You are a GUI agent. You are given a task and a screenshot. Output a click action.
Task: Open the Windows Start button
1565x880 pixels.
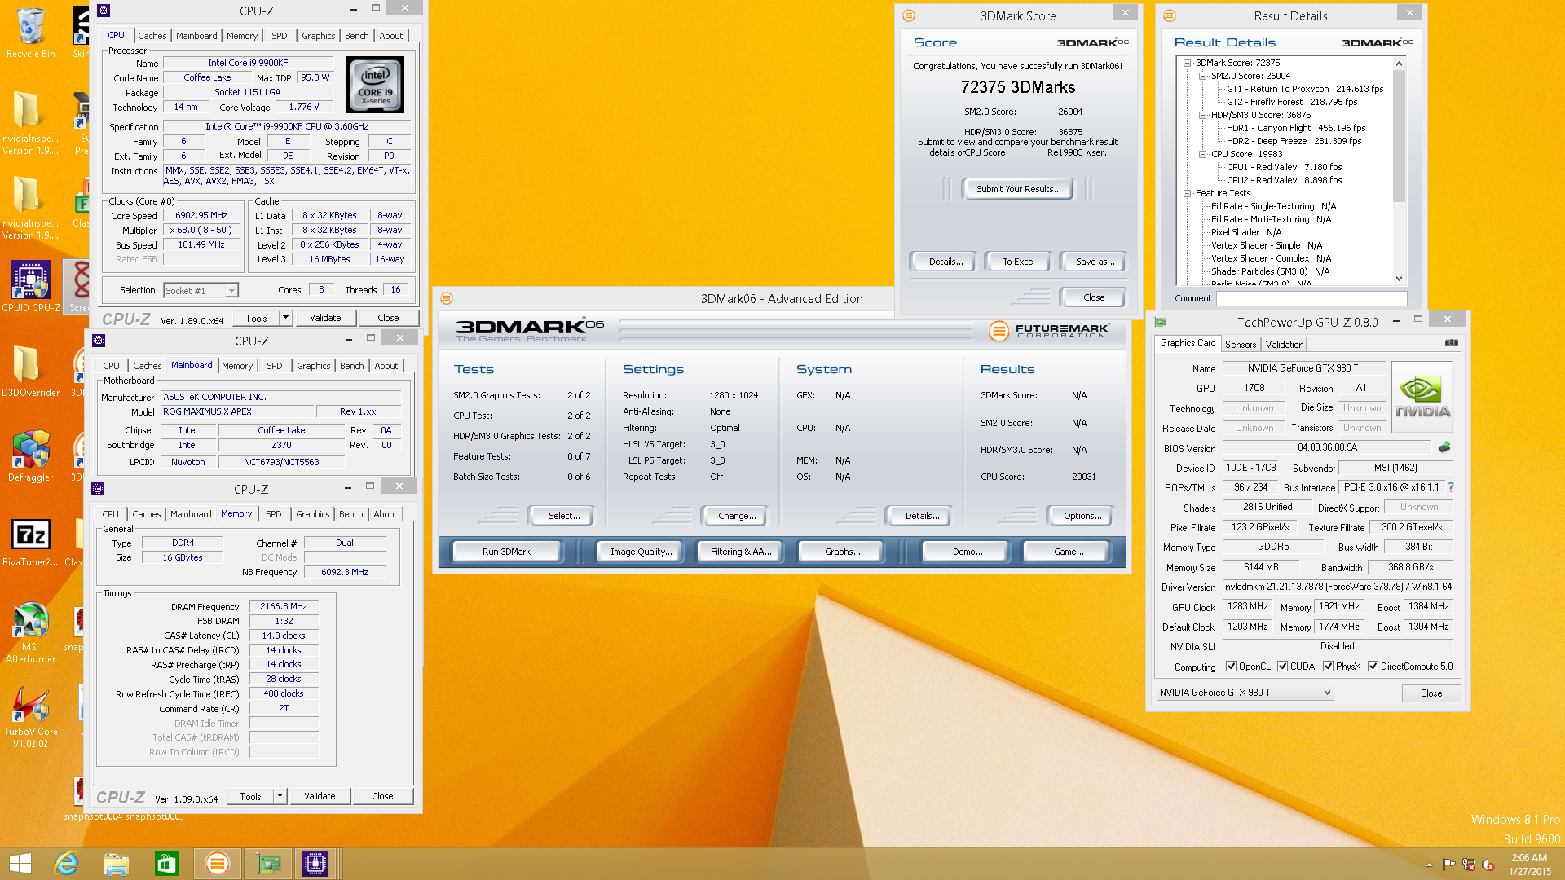pos(20,864)
